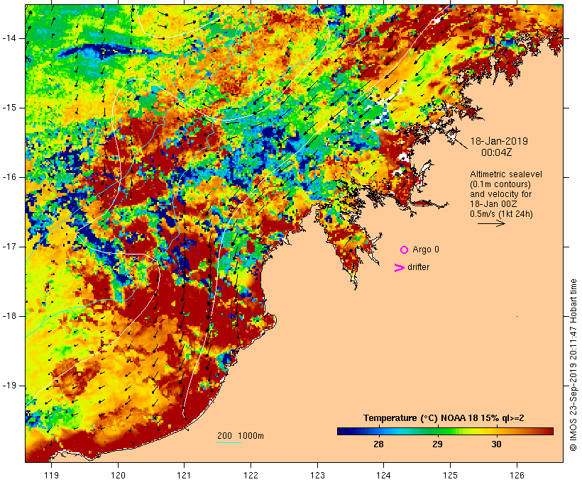Viewport: 582px width, 482px height.
Task: Click the 'and velocity for' text
Action: coord(500,194)
